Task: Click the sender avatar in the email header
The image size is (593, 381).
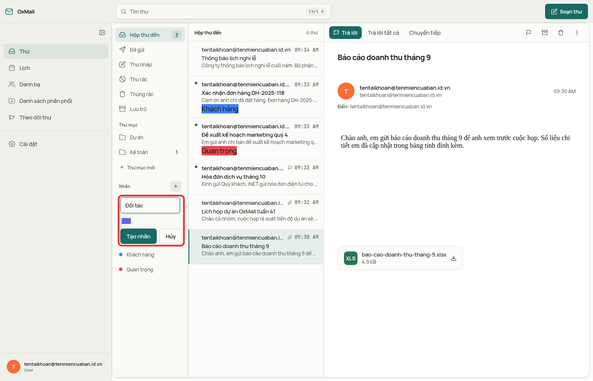Action: click(346, 91)
